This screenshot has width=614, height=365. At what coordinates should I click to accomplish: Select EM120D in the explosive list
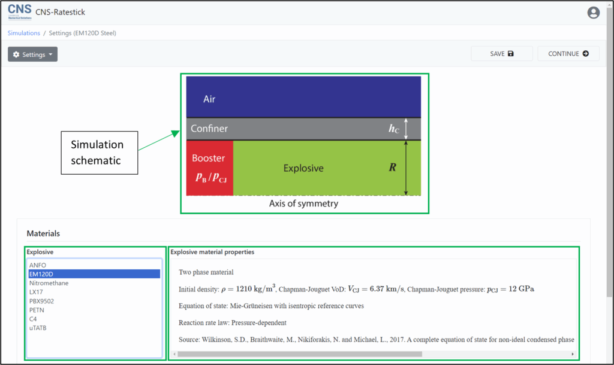41,274
